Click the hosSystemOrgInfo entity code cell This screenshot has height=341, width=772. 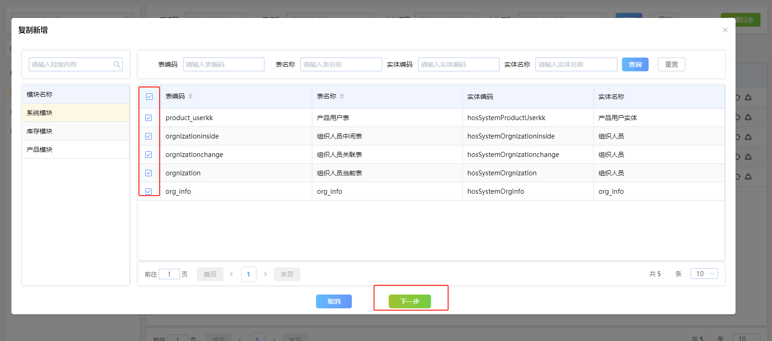tap(528, 191)
